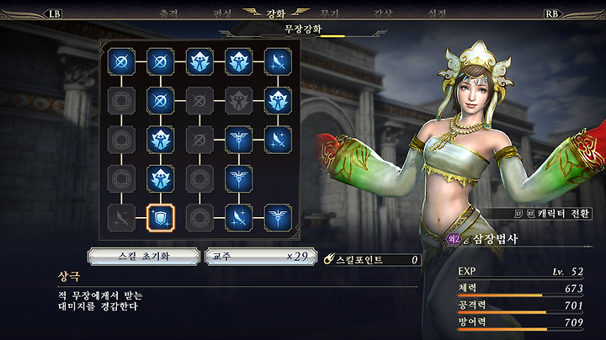Select the sword skill node in grid's top-right corner
This screenshot has width=606, height=340.
click(278, 61)
